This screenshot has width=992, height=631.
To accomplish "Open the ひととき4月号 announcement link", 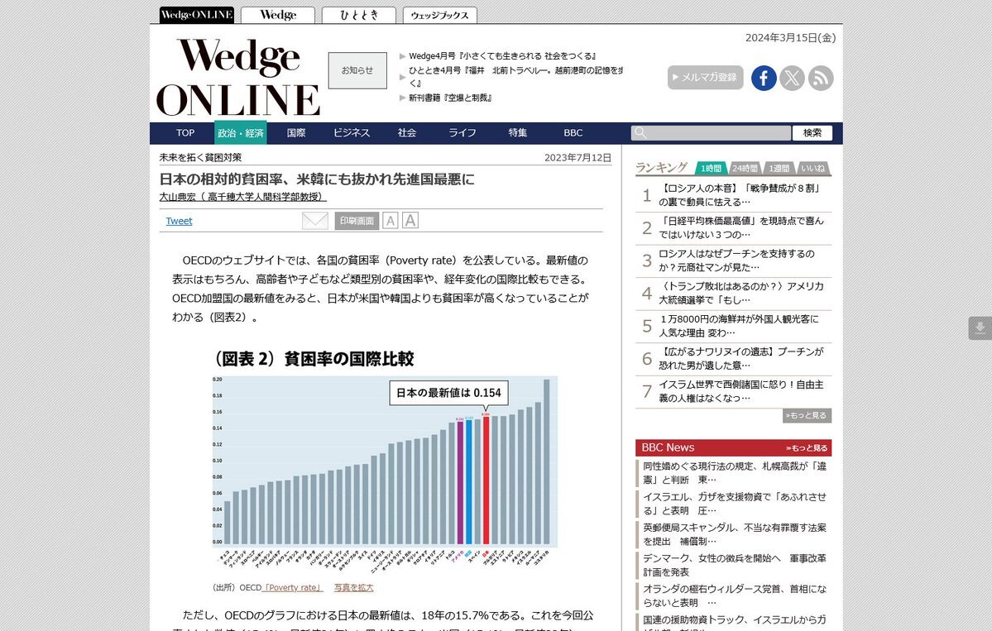I will (516, 77).
